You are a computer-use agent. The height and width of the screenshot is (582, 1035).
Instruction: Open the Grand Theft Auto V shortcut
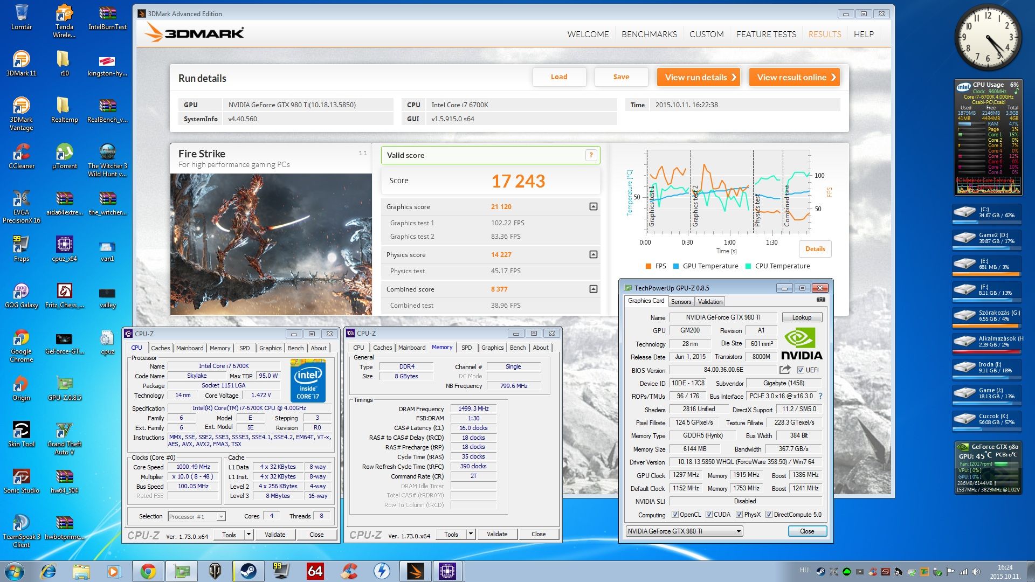coord(64,438)
